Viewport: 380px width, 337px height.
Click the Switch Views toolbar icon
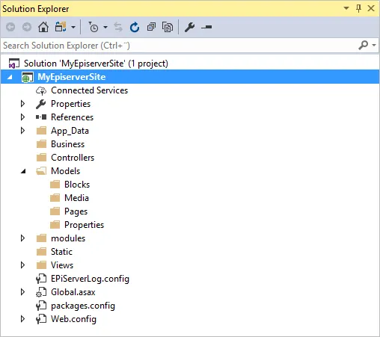[61, 27]
